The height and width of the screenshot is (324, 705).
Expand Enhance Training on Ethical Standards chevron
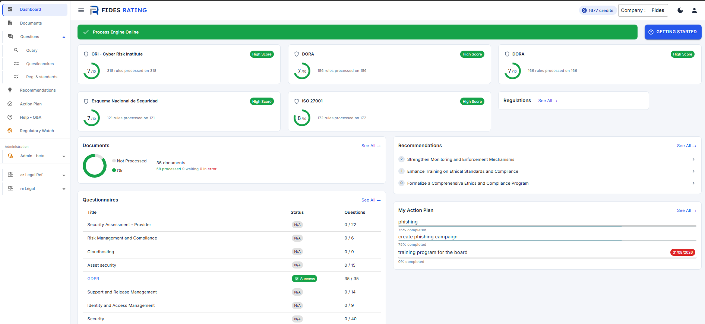coord(693,171)
